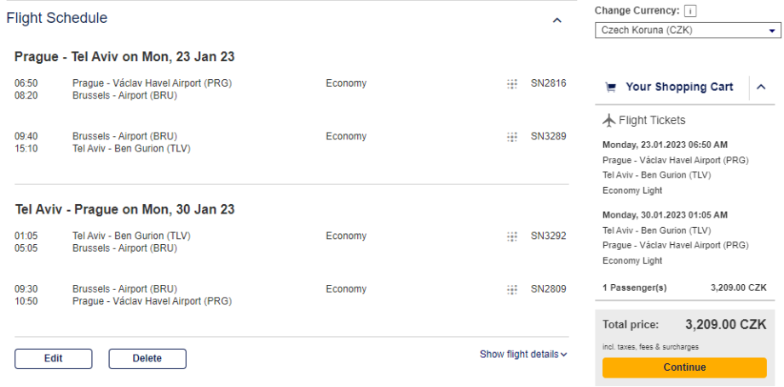Collapse the Flight Schedule section

pyautogui.click(x=557, y=20)
